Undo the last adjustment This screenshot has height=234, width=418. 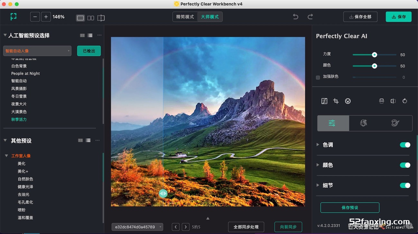point(295,17)
